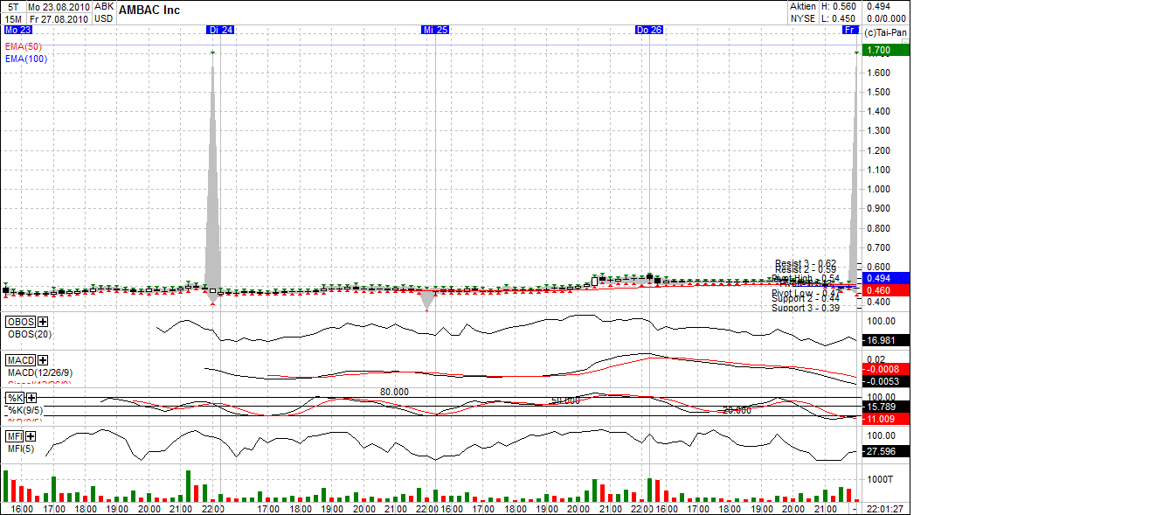
Task: Click the 1.000 price axis label
Action: 876,189
